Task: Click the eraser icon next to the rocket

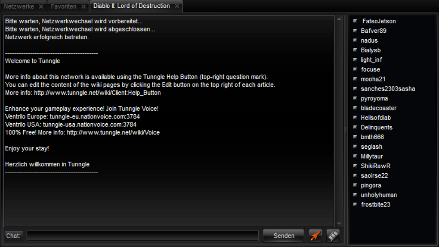Action: point(333,235)
